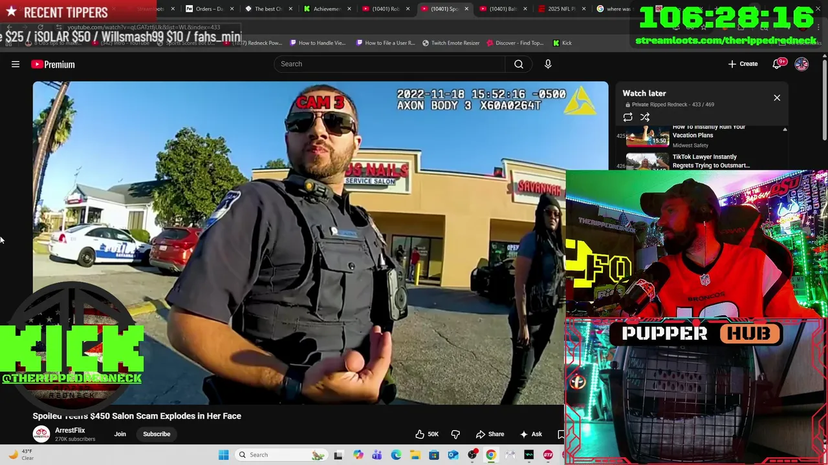828x465 pixels.
Task: Switch to Google Chrome in the taskbar
Action: tap(491, 455)
